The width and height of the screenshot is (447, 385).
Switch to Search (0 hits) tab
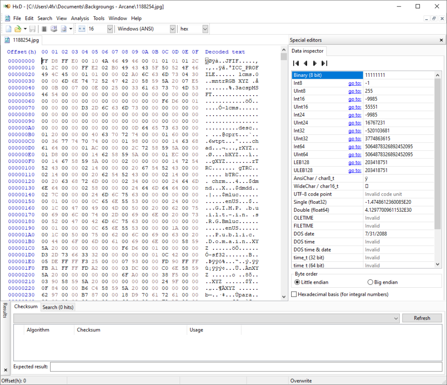pyautogui.click(x=58, y=307)
